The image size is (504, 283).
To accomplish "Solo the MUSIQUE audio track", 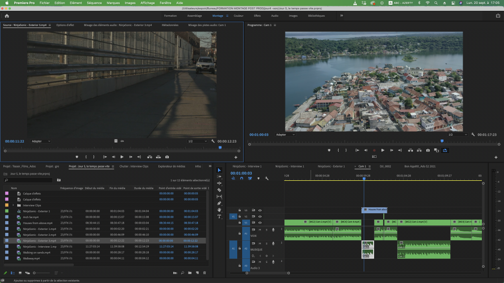I will coord(266,244).
